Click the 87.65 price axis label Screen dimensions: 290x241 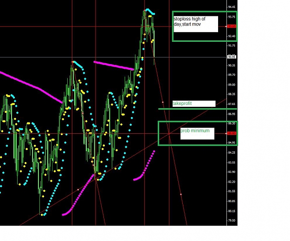(x=232, y=104)
